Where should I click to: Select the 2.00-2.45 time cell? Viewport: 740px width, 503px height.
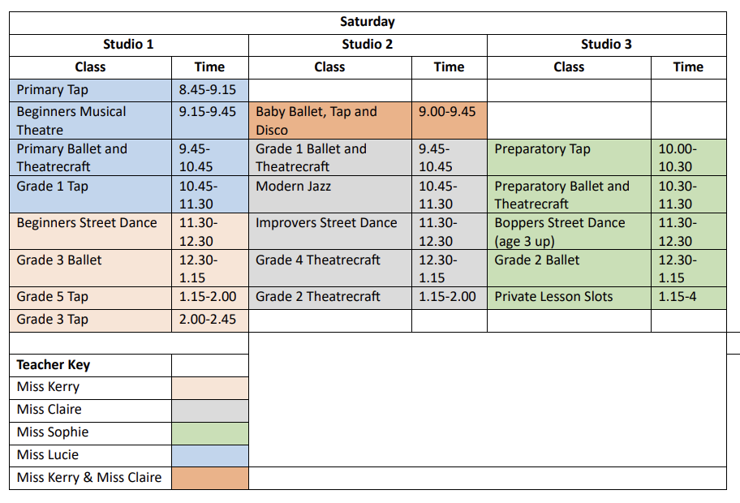(x=209, y=320)
